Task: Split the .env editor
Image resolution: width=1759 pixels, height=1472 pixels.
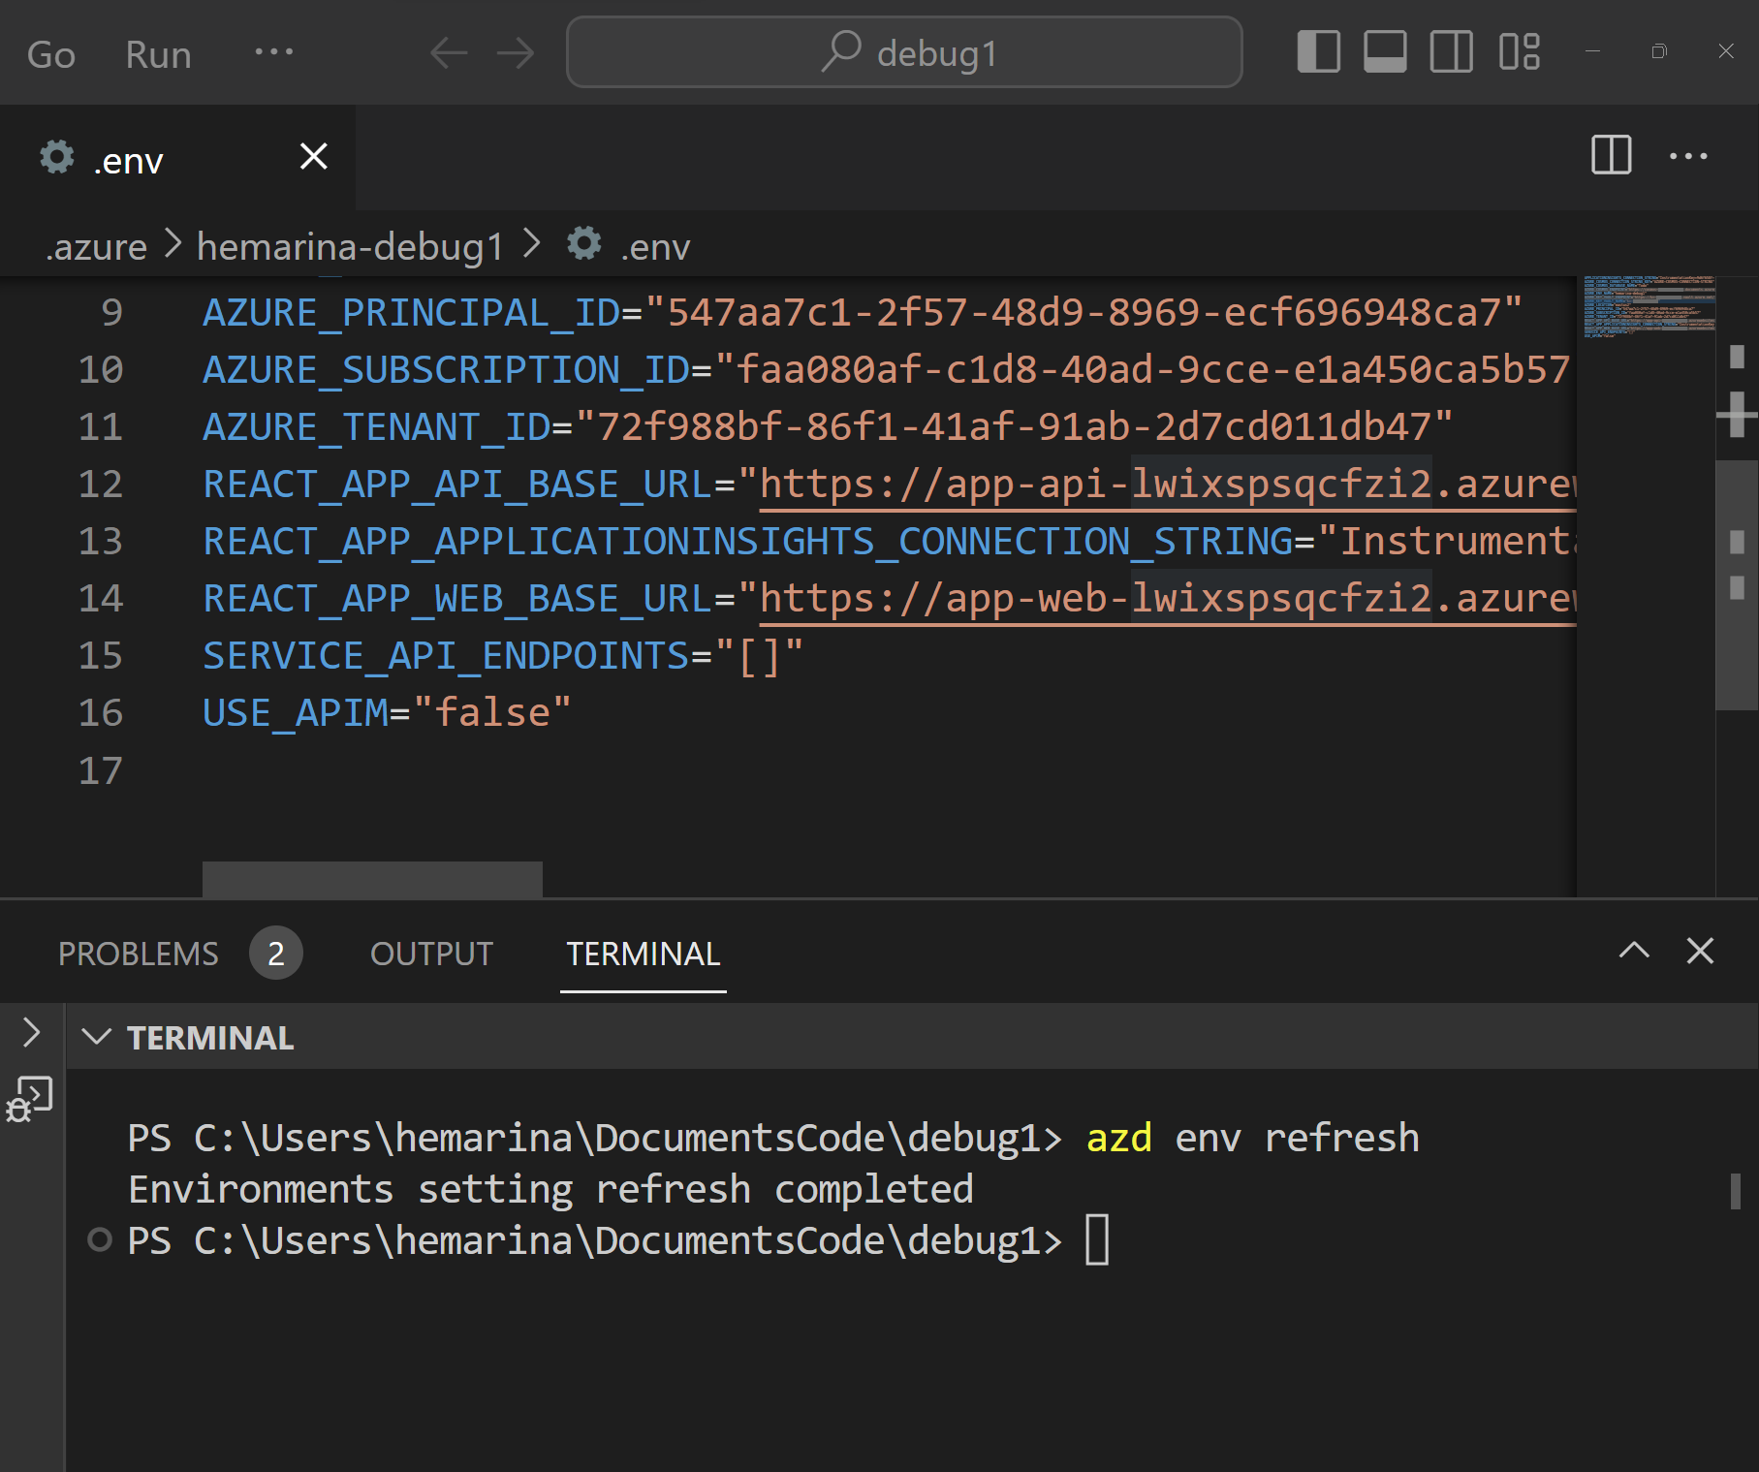Action: (1611, 156)
